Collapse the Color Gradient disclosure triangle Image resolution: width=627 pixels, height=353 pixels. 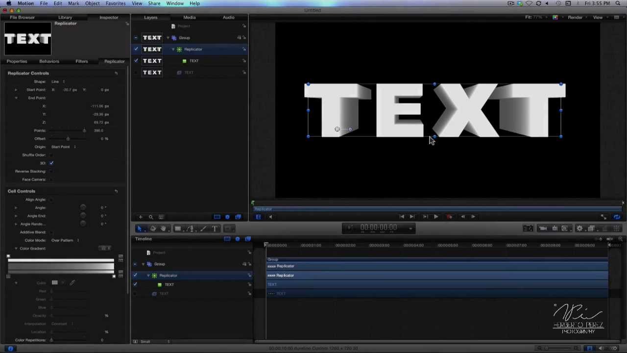(16, 249)
